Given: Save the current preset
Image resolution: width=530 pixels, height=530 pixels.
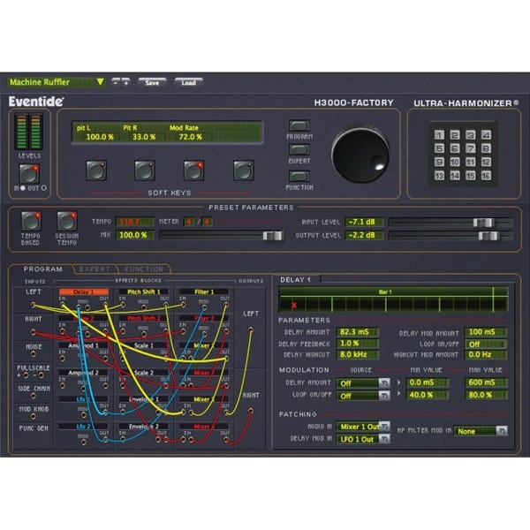Looking at the screenshot, I should click(x=152, y=82).
